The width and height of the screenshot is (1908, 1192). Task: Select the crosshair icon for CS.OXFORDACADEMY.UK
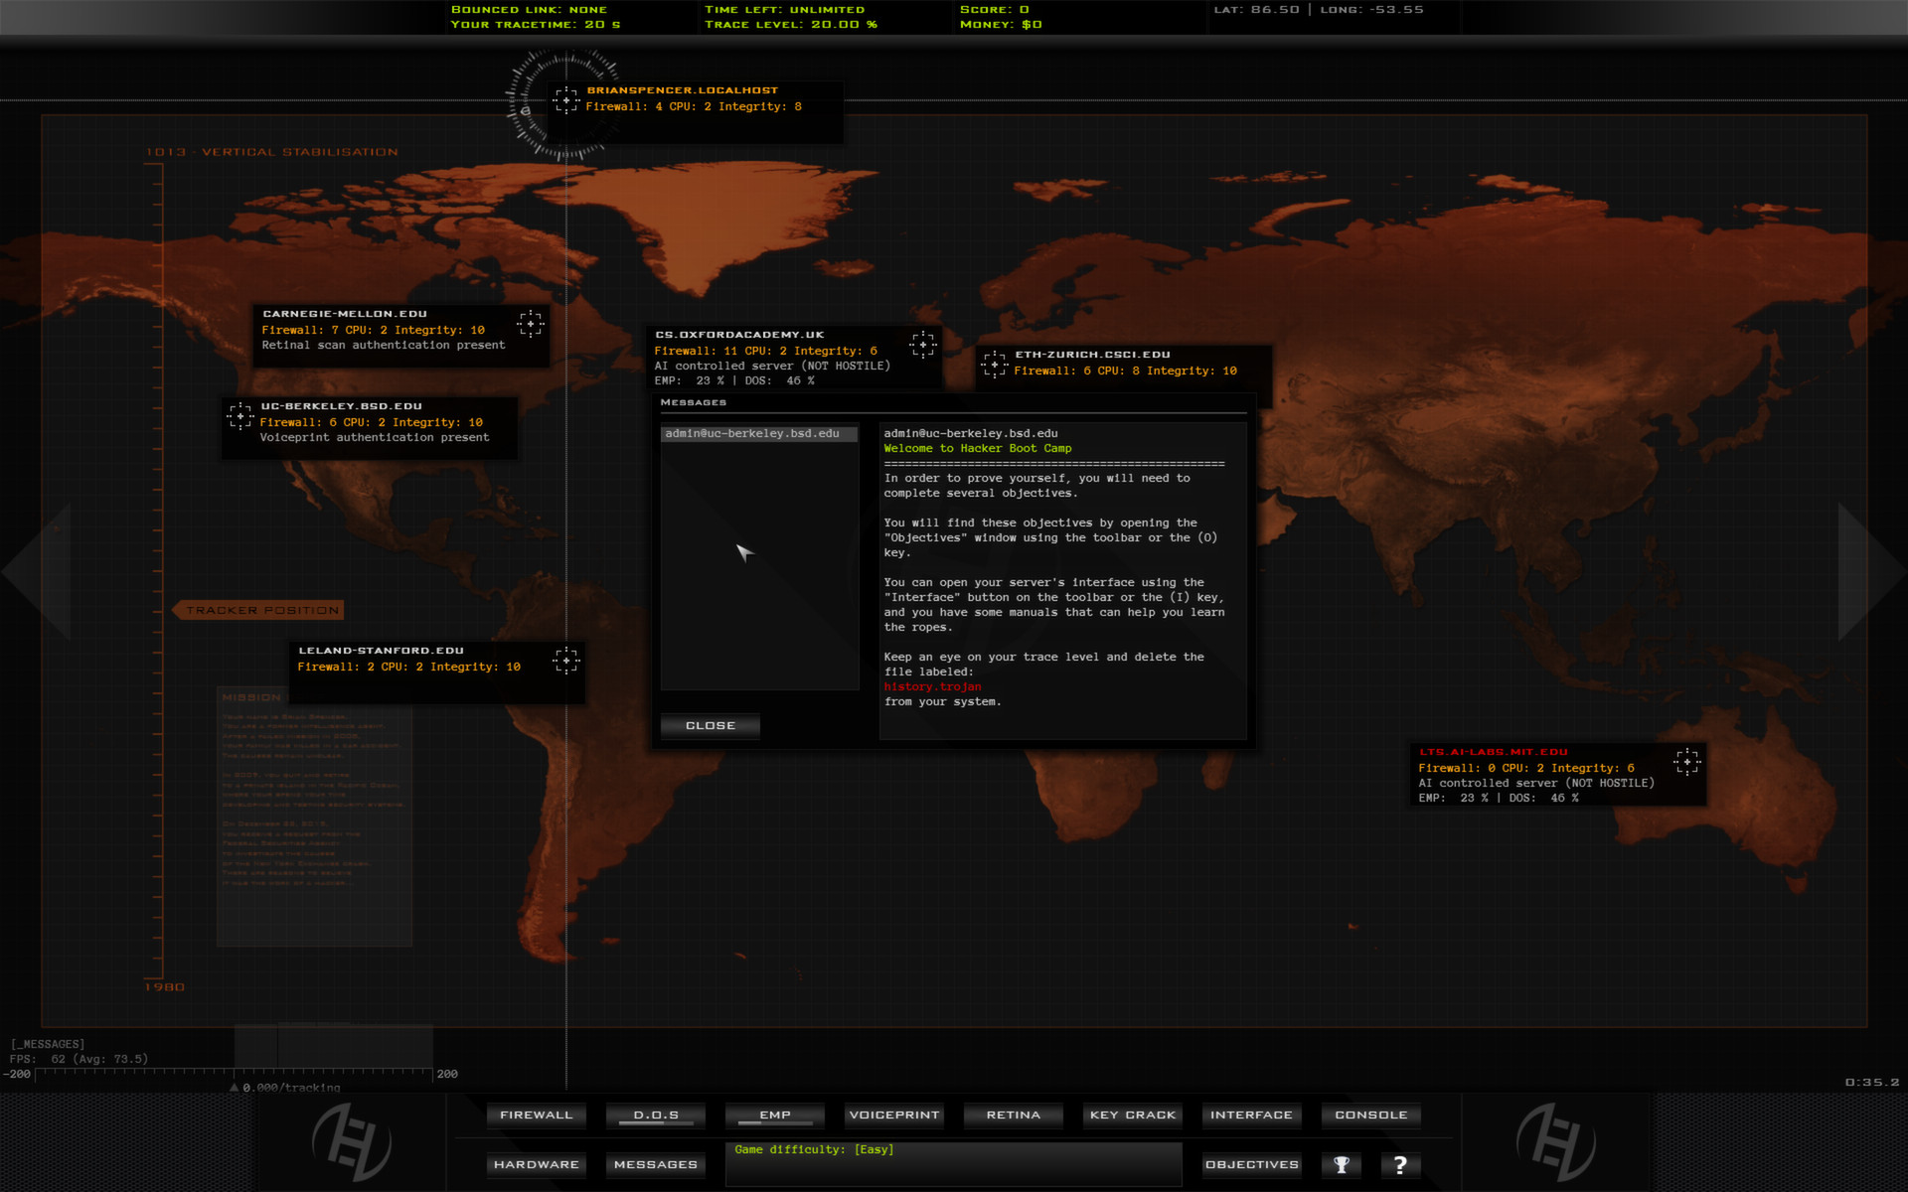click(922, 346)
